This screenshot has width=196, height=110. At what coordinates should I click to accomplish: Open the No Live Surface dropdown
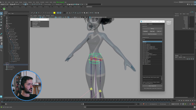click(x=48, y=4)
